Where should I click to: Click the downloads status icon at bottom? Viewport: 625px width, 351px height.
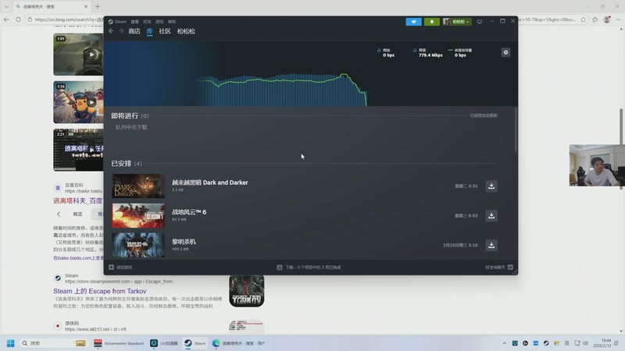[x=280, y=267]
